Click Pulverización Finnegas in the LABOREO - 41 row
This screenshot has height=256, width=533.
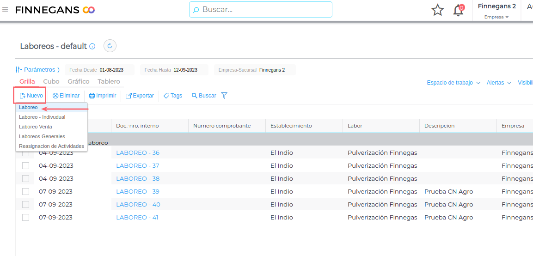pos(382,217)
